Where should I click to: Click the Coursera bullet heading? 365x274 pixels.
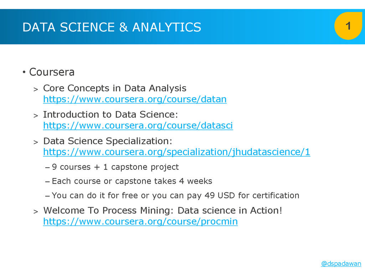coord(52,72)
